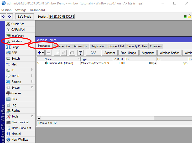Sort by the Name column header
This screenshot has width=192, height=143.
point(62,59)
